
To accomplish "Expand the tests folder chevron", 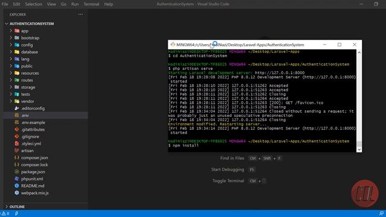I will click(11, 94).
